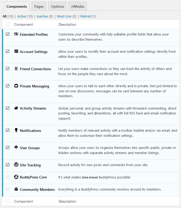Click the Community Members icon
This screenshot has height=208, width=181.
tap(16, 189)
